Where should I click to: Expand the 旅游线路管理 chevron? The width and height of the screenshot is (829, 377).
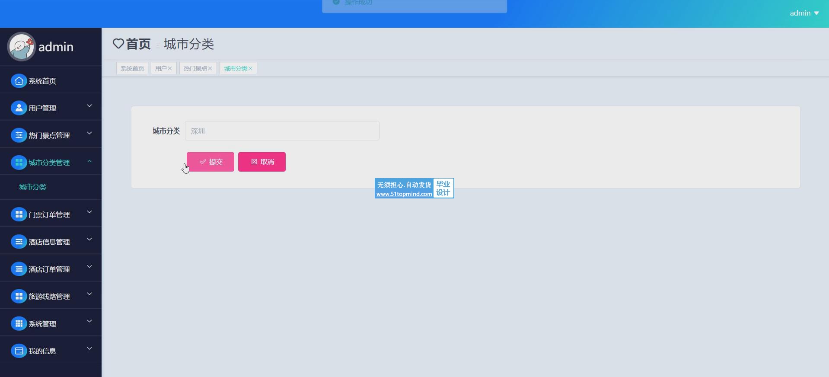(89, 294)
